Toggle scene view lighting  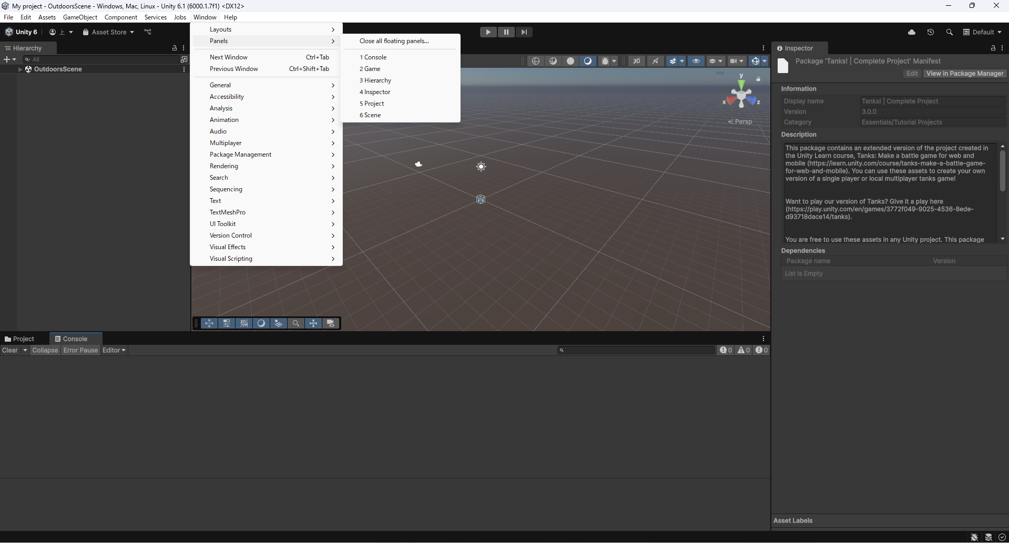coord(587,61)
